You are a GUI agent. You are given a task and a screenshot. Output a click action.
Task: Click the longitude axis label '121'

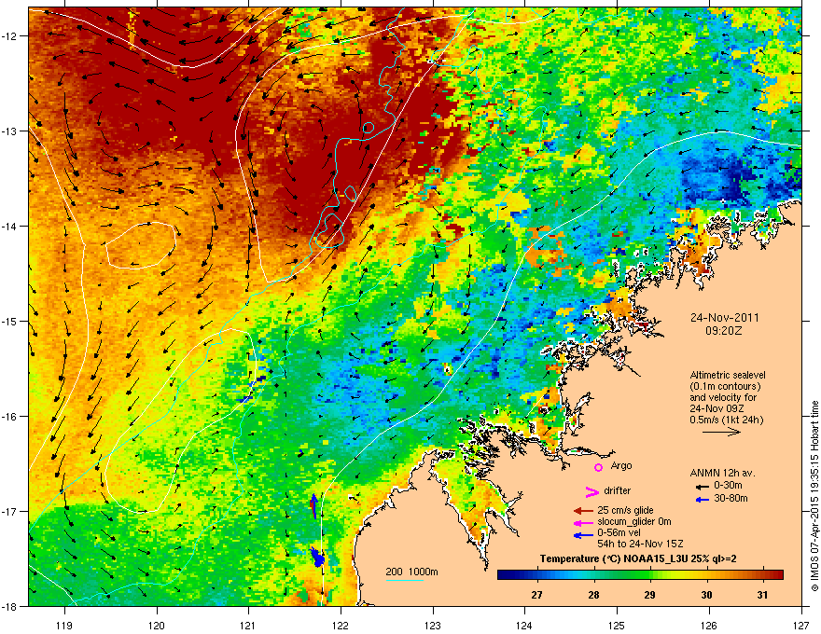pos(248,626)
